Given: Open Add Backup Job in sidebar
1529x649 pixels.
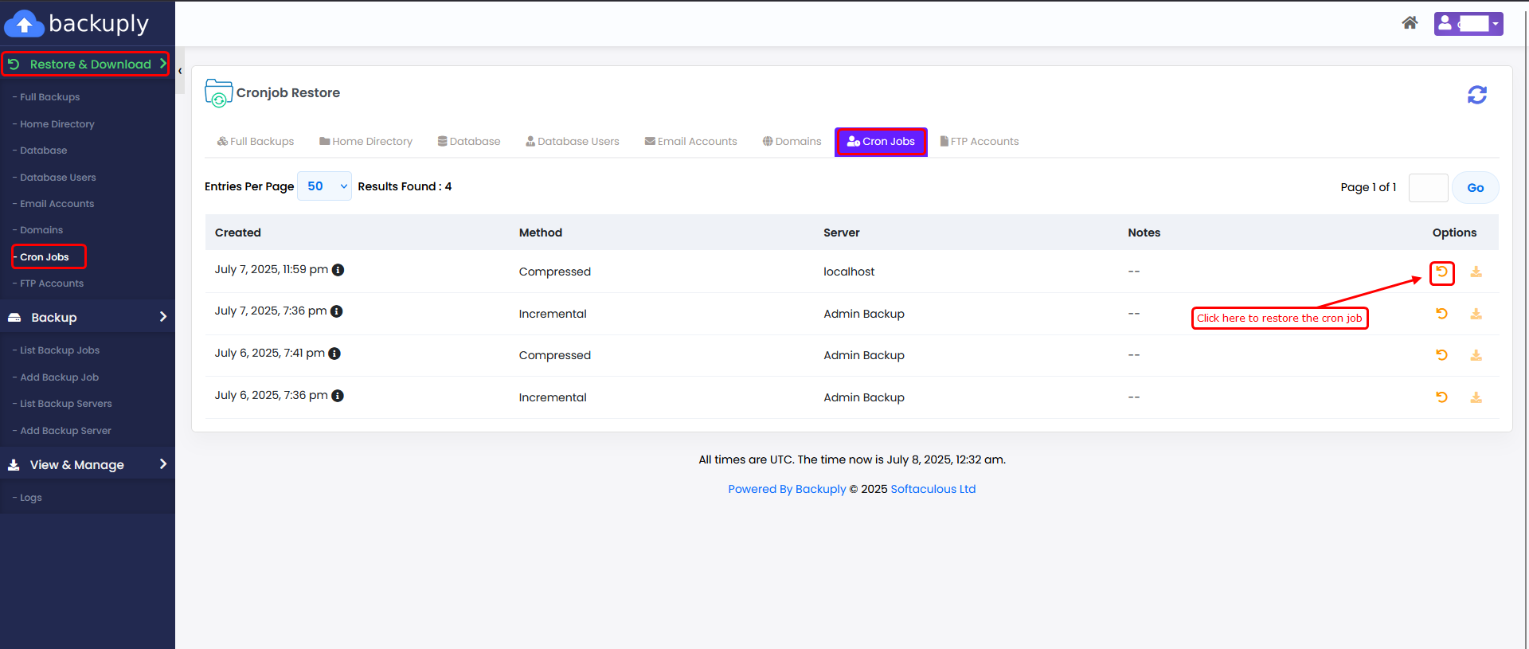Looking at the screenshot, I should 59,377.
